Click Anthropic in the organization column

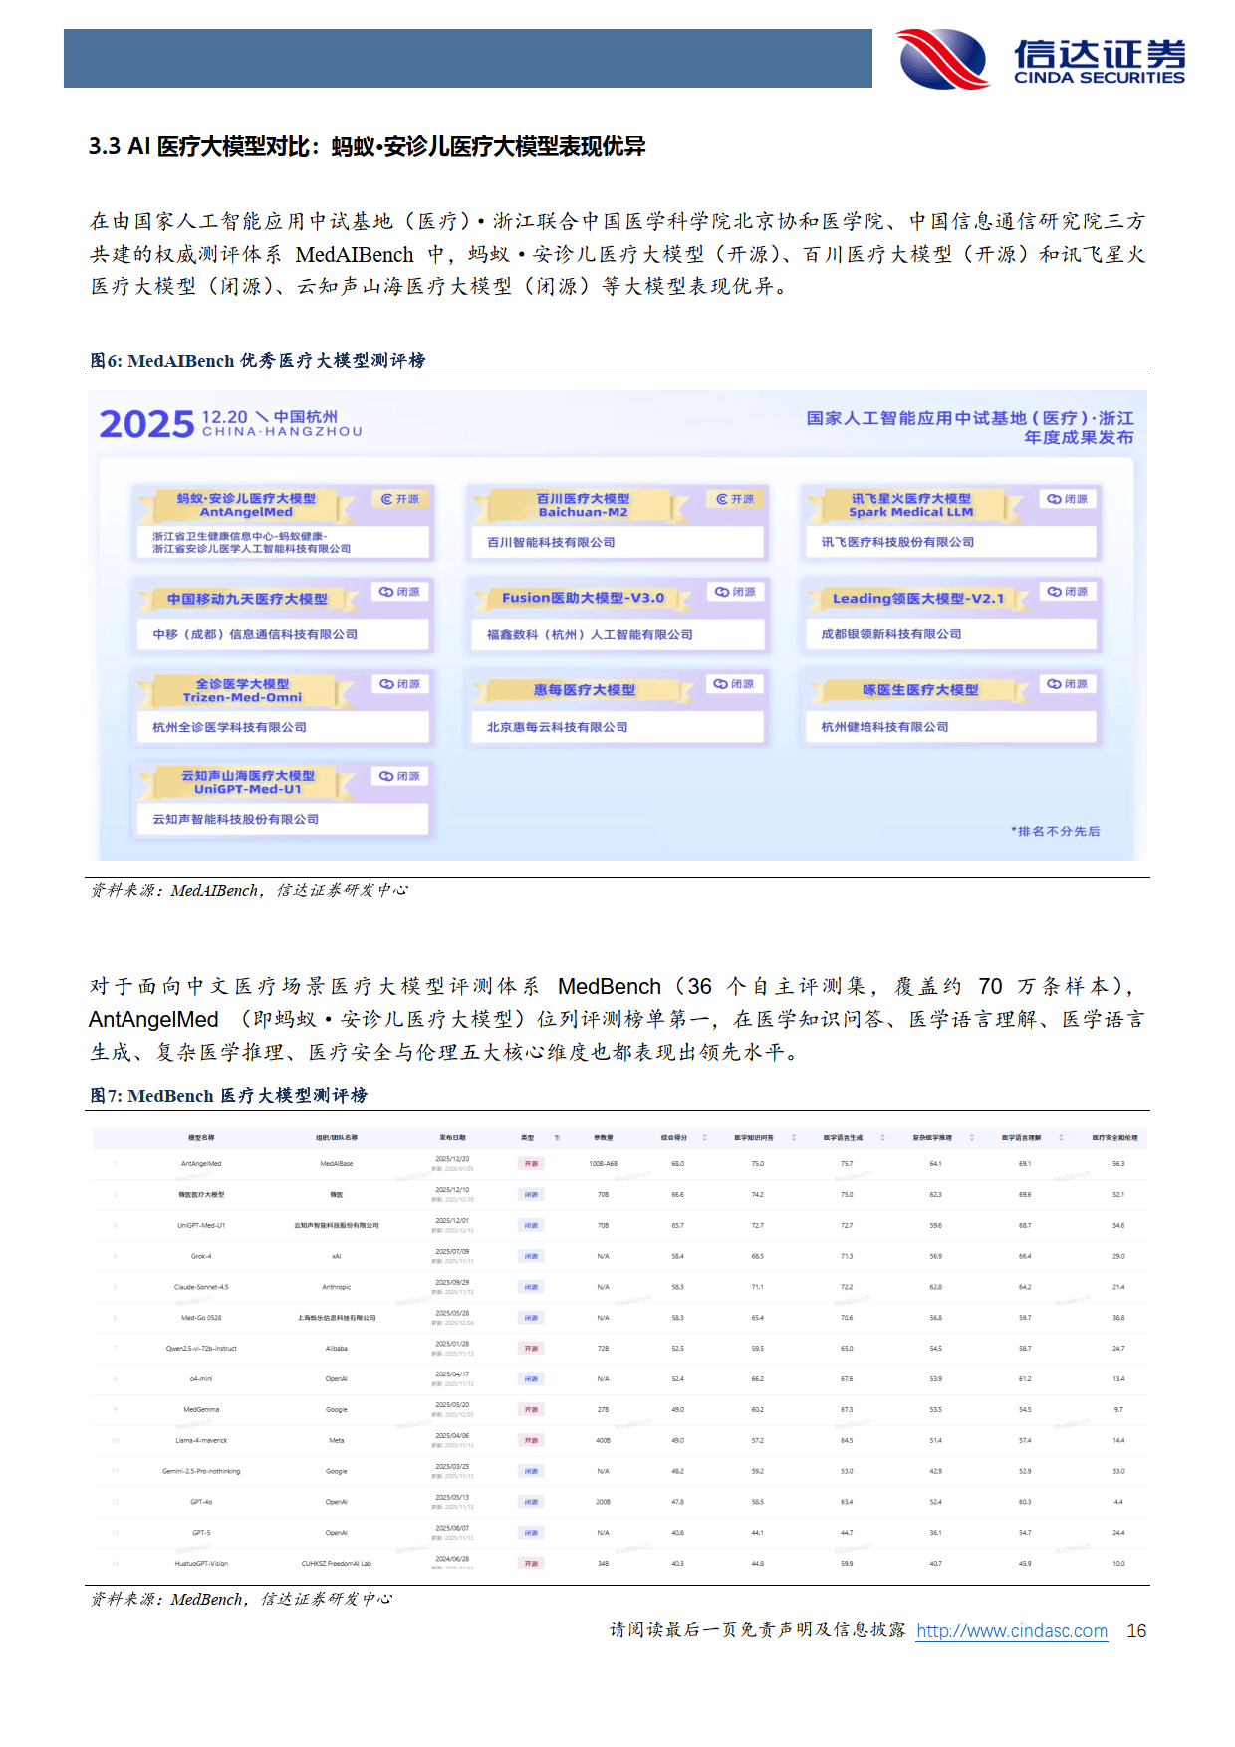pyautogui.click(x=337, y=1287)
